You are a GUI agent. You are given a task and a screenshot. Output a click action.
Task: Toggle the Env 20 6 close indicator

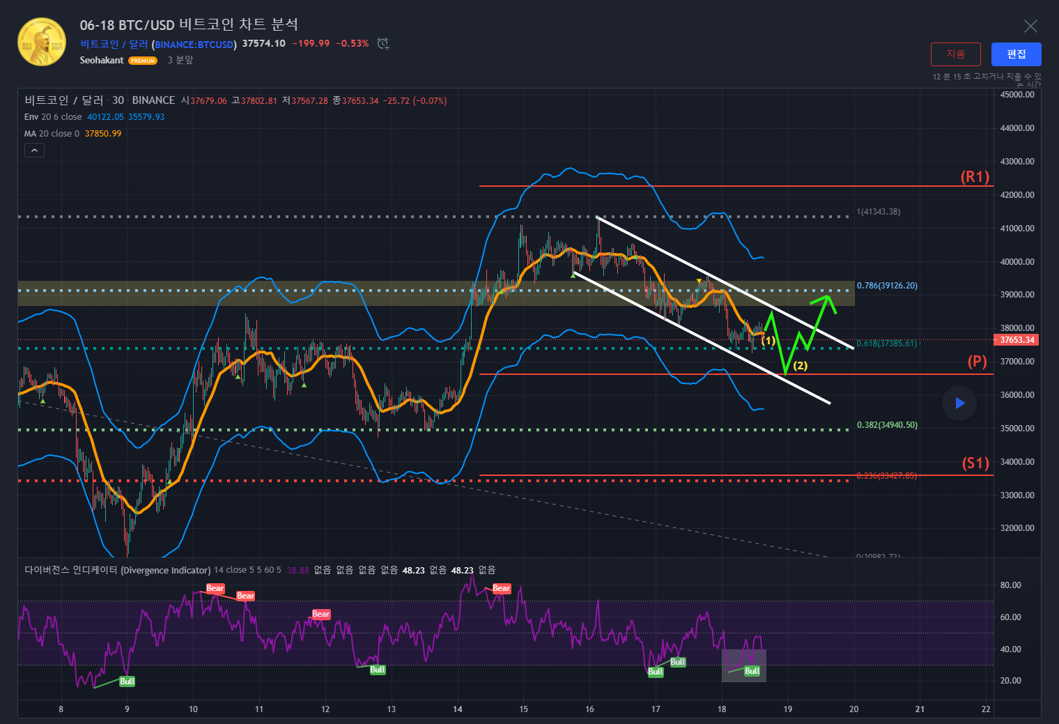pyautogui.click(x=53, y=117)
